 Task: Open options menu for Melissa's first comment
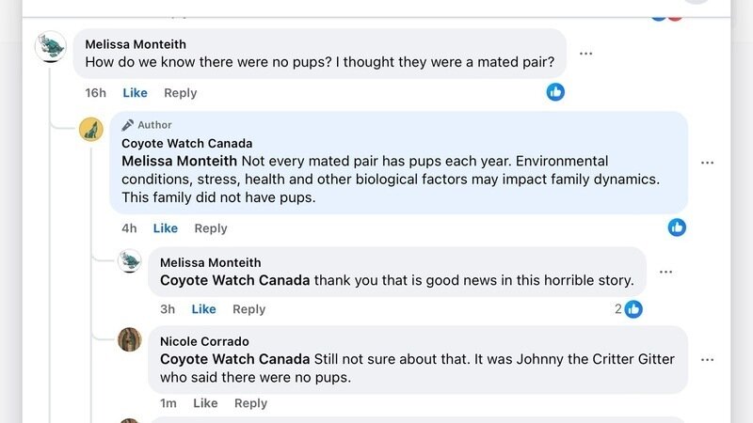click(586, 54)
